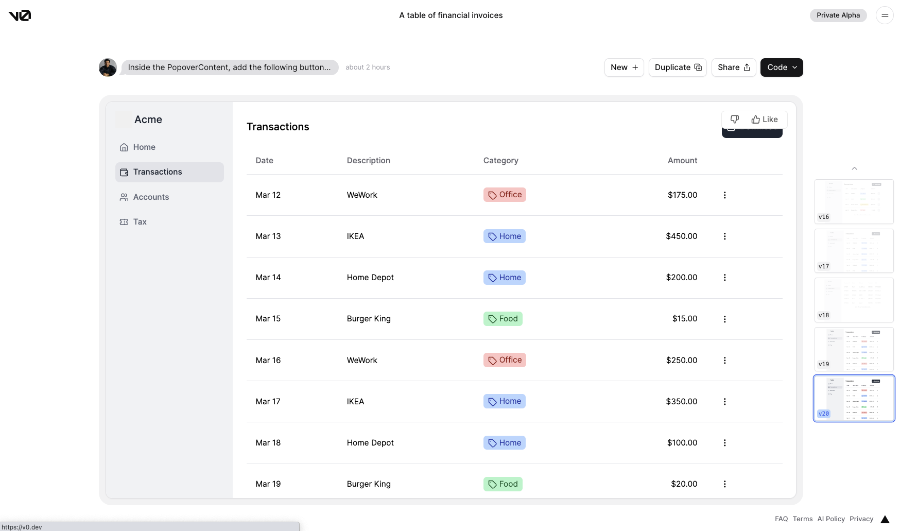Open the Privacy link

(861, 519)
